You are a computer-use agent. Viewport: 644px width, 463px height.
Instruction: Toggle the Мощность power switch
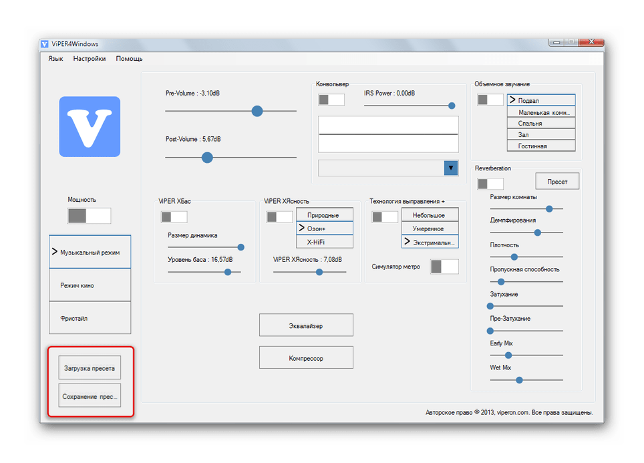click(x=89, y=216)
